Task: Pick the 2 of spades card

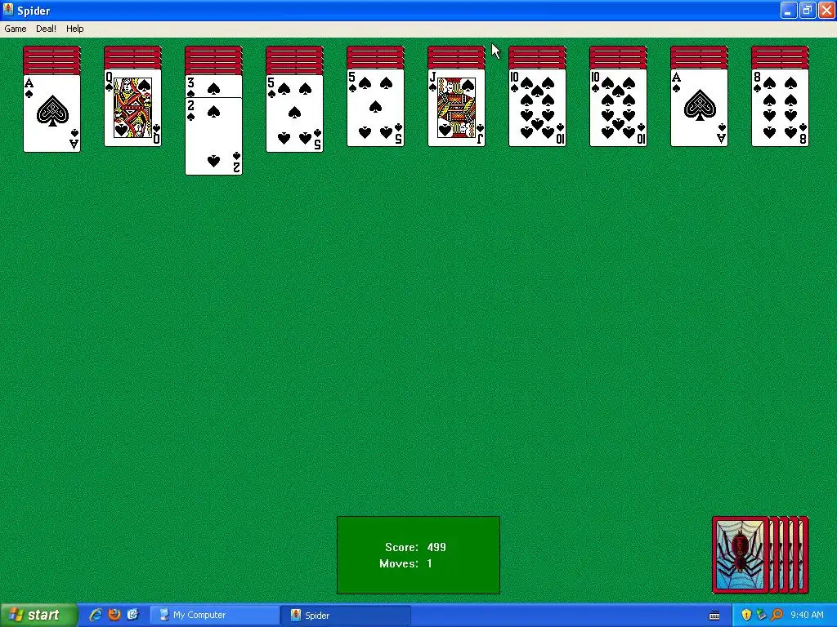Action: [213, 136]
